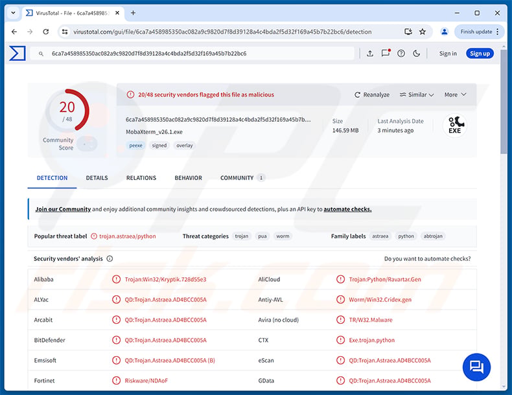Click the browser forward arrow
This screenshot has width=512, height=395.
pyautogui.click(x=30, y=32)
